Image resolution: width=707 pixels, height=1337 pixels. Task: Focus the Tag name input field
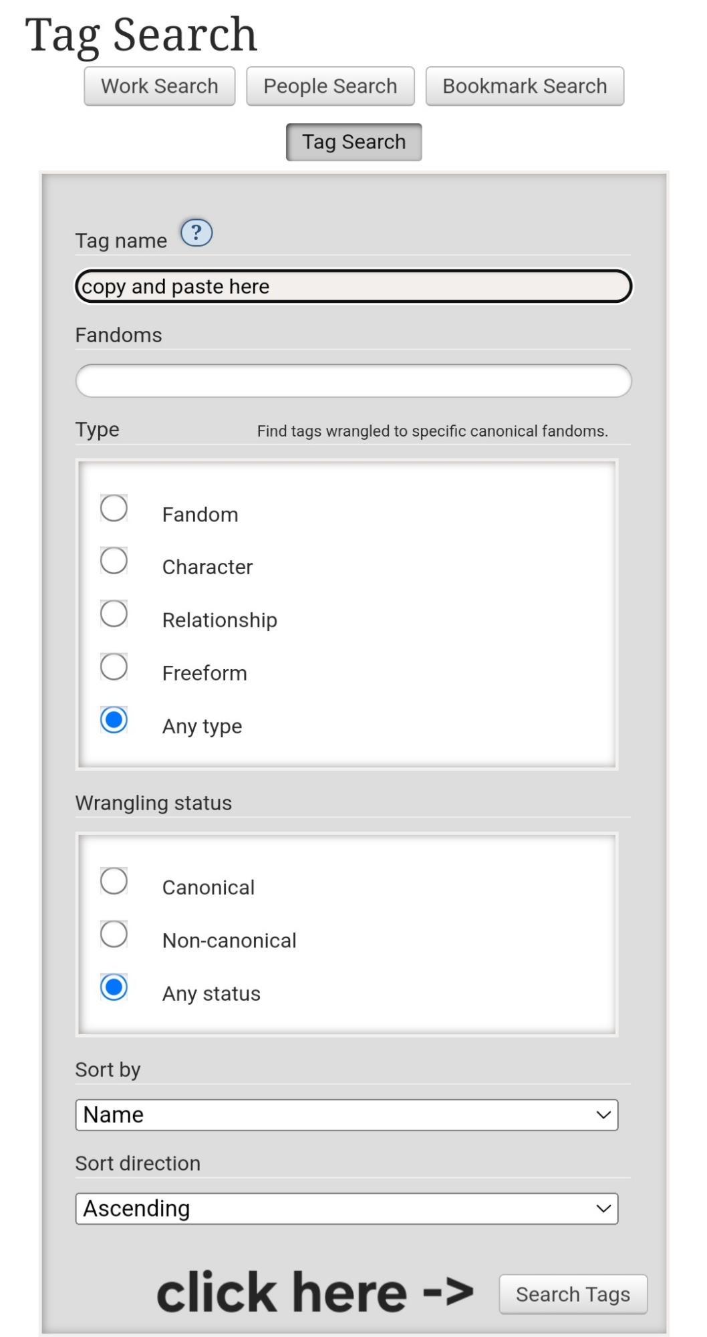(353, 287)
